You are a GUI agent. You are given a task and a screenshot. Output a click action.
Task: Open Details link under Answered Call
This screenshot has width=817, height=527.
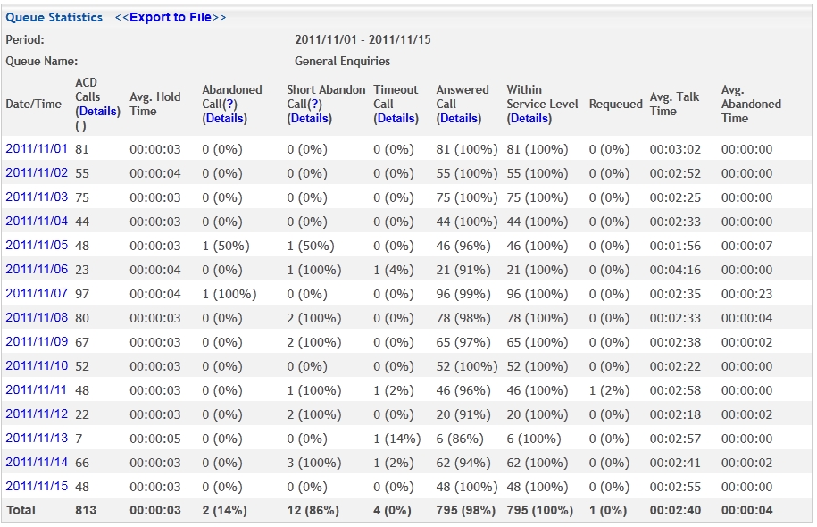459,118
